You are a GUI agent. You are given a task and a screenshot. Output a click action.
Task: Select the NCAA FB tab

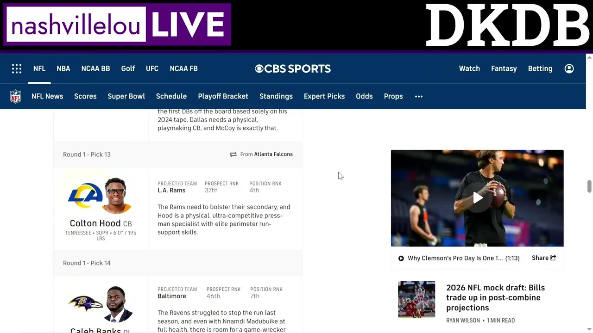coord(184,68)
